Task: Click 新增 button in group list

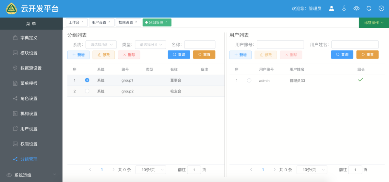Action: pyautogui.click(x=78, y=55)
